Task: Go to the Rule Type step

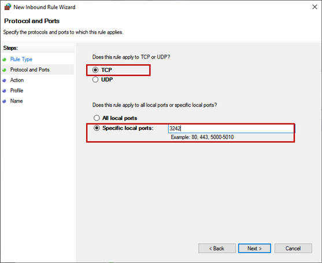Action: tap(21, 59)
